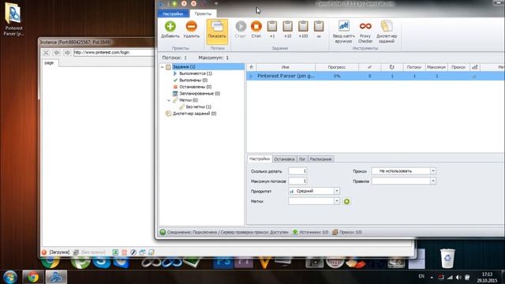Click the EN language indicator in tray
505x284 pixels.
[421, 276]
